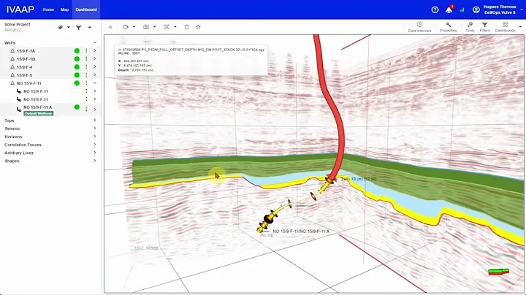This screenshot has height=295, width=526.
Task: Click the Volve Project title
Action: coord(18,25)
